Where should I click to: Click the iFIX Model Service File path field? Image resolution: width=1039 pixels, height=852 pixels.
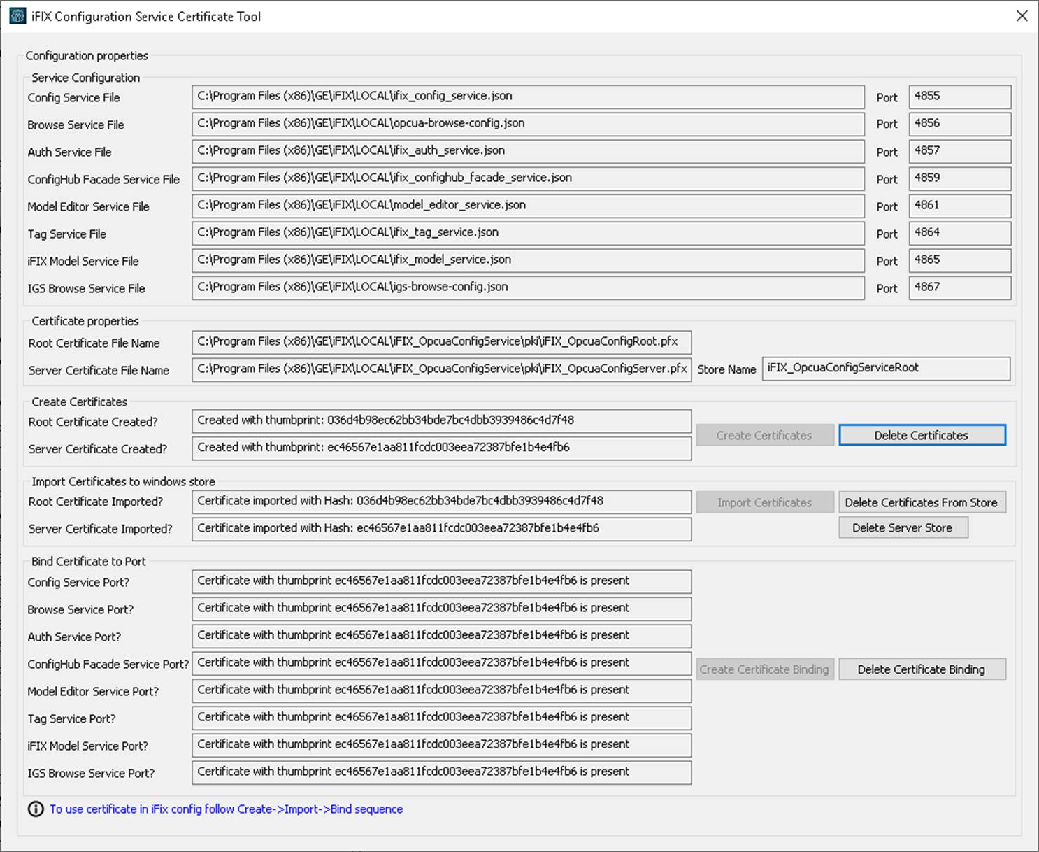point(528,260)
